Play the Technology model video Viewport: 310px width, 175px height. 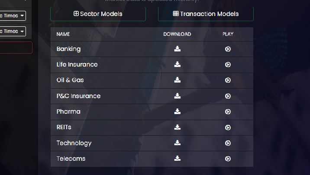coord(228,143)
